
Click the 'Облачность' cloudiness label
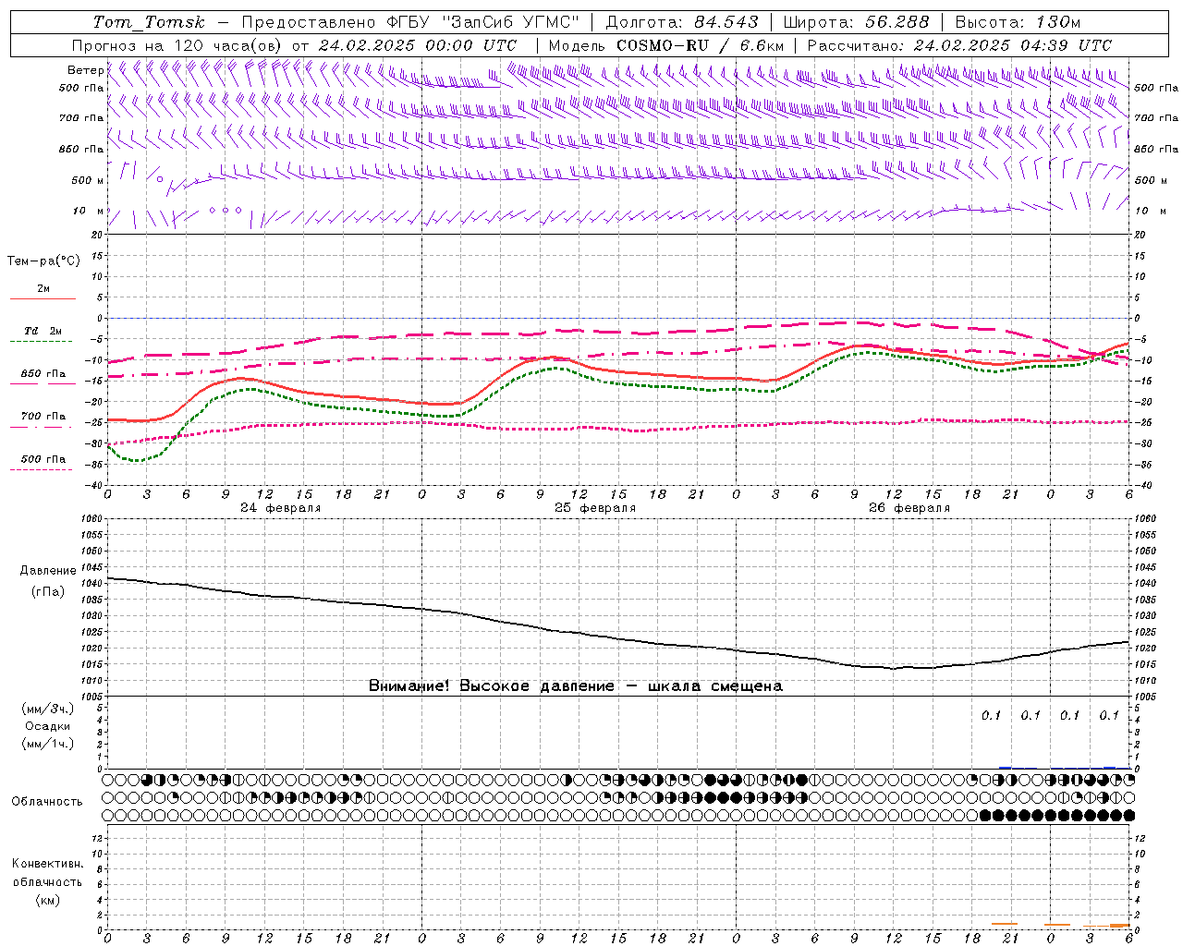click(x=47, y=801)
